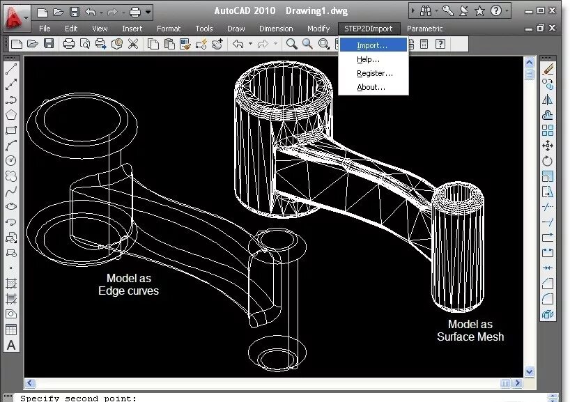This screenshot has width=570, height=402.
Task: Select the Offset tool
Action: point(548,115)
